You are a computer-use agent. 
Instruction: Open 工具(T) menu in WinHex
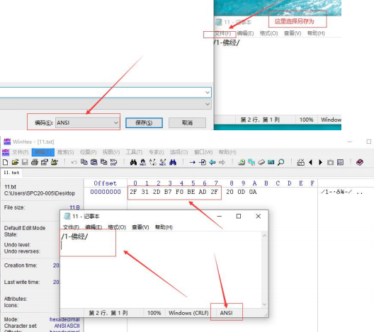(134, 152)
